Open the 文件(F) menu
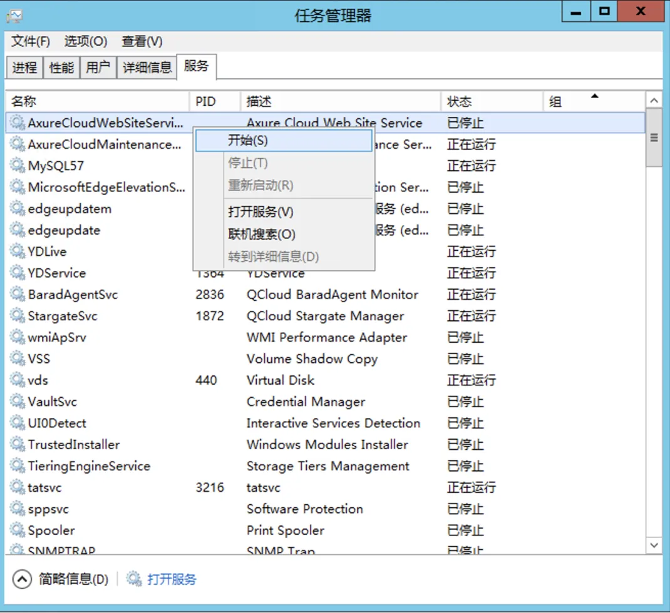The height and width of the screenshot is (613, 670). [29, 41]
